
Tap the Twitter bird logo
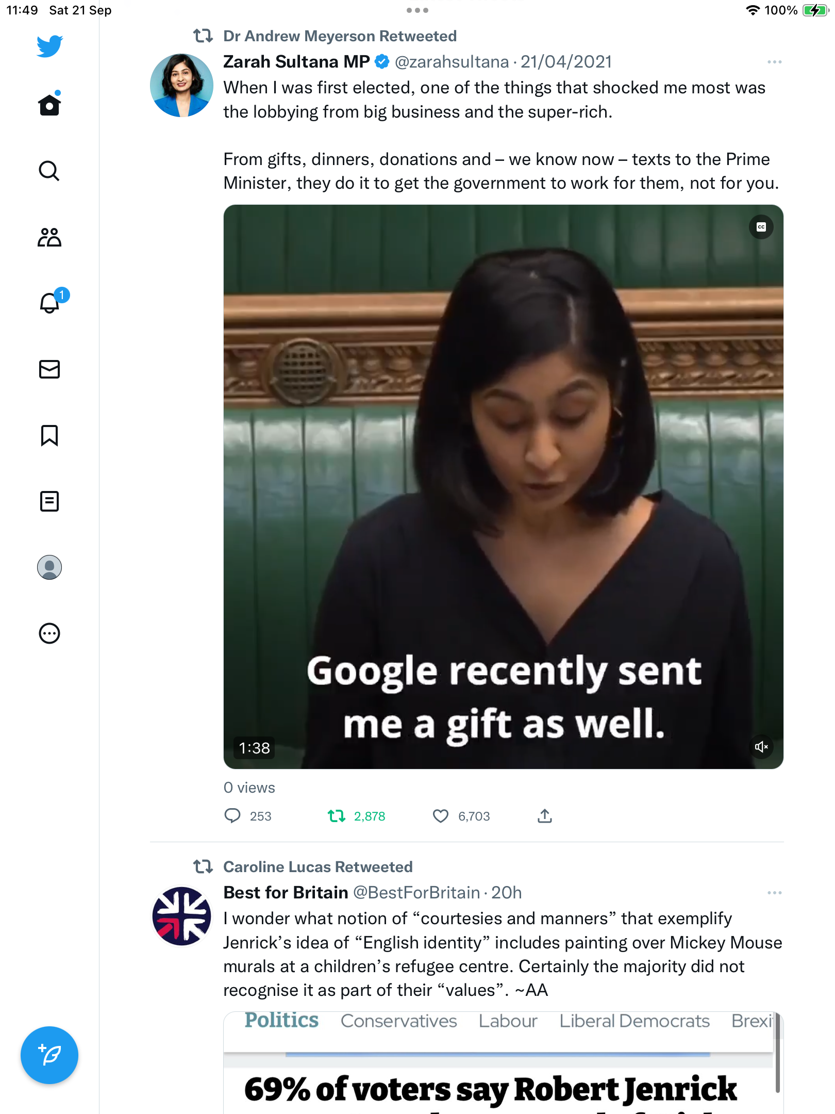(x=49, y=46)
